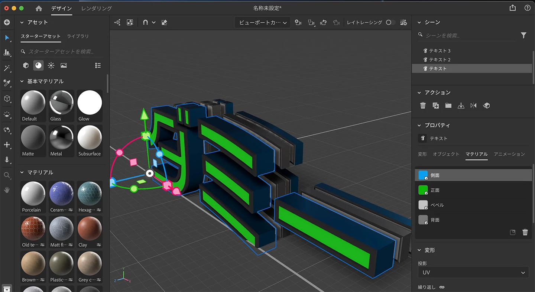This screenshot has width=535, height=292.
Task: Select the Pan camera tool
Action: pos(7,145)
